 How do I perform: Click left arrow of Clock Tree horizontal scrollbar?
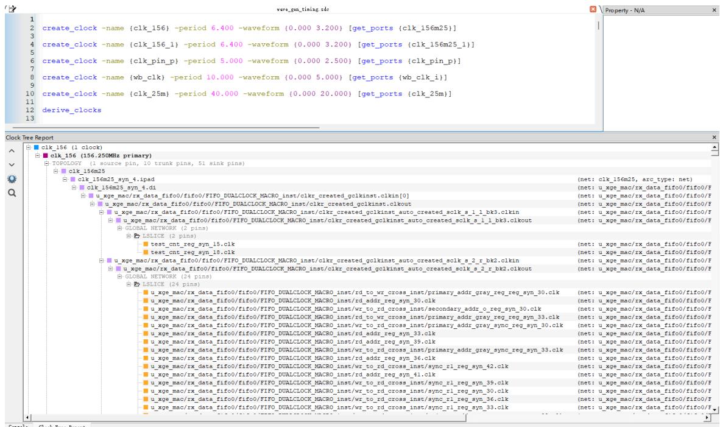pyautogui.click(x=27, y=417)
